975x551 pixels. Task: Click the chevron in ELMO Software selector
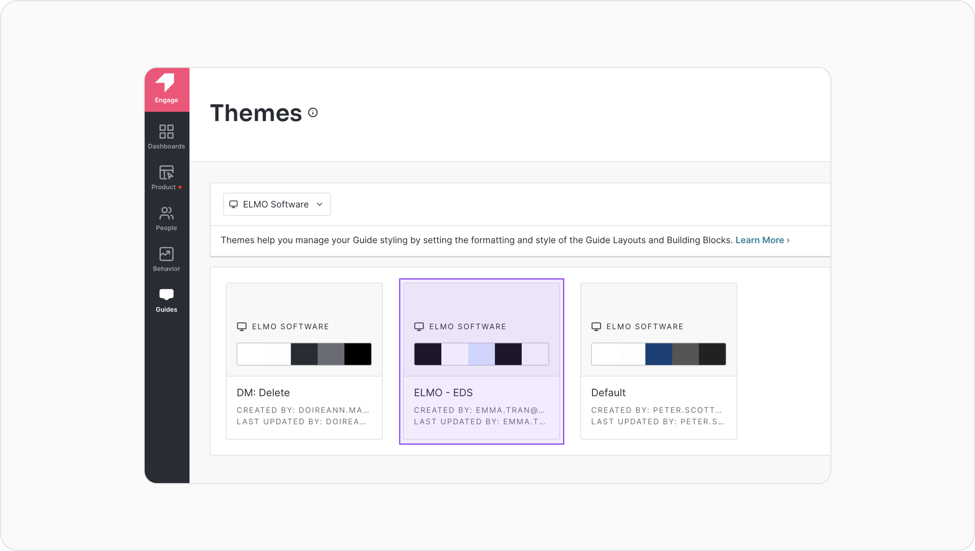(x=319, y=204)
